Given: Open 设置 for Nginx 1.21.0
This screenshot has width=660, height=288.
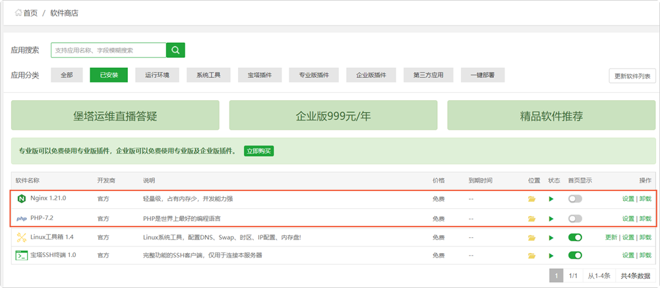Looking at the screenshot, I should [628, 199].
